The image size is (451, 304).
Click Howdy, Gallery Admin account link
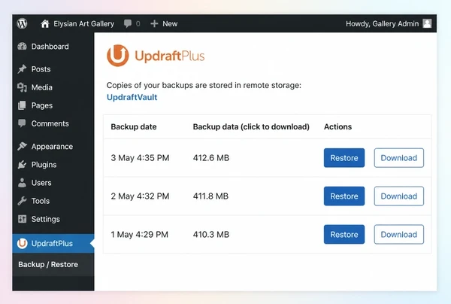click(382, 23)
